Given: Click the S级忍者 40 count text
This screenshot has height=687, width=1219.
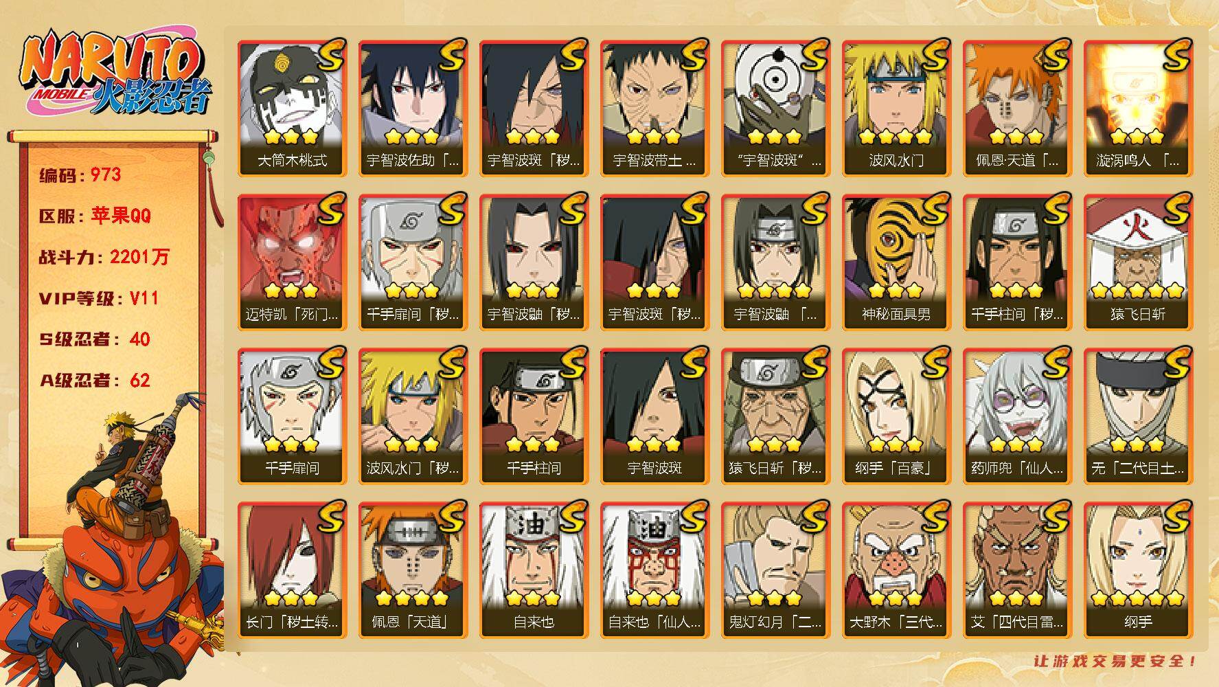Looking at the screenshot, I should (95, 339).
